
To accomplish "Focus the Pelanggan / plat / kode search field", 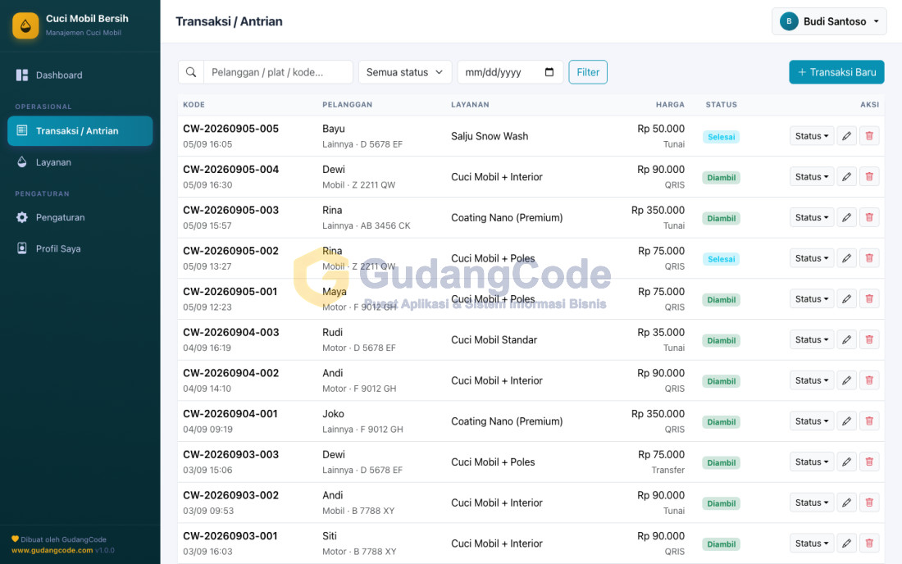I will (278, 72).
